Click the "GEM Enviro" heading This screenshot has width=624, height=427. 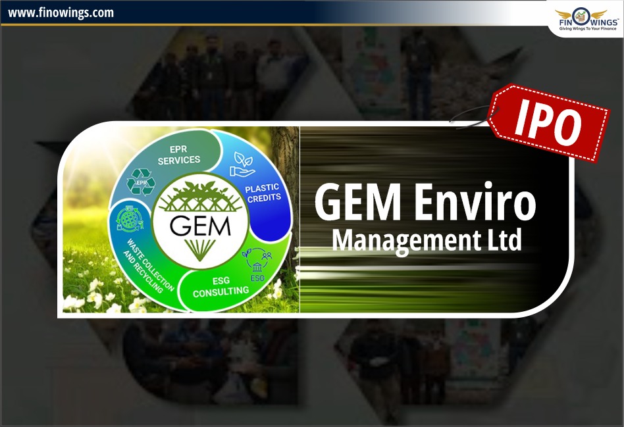[425, 201]
